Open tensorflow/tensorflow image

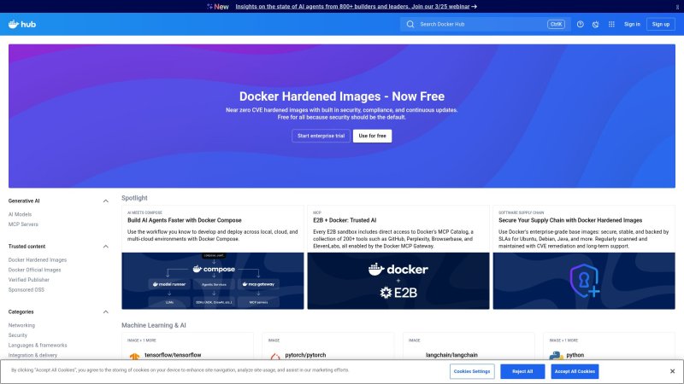pos(173,355)
